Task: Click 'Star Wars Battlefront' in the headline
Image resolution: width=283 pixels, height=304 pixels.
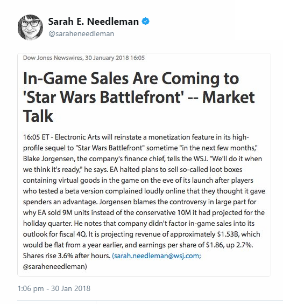Action: 103,97
